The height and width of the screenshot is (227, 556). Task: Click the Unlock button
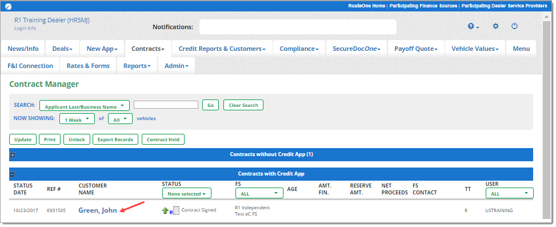tap(77, 140)
